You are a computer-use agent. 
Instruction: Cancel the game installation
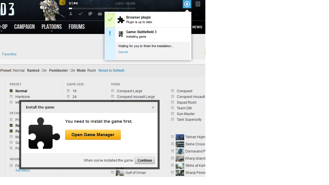point(123,52)
